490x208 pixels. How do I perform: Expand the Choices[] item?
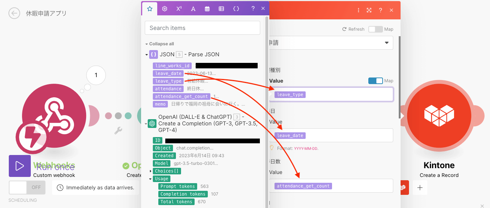[x=151, y=171]
